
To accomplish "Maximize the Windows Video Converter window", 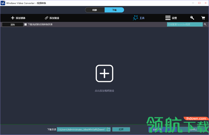I will [199, 3].
